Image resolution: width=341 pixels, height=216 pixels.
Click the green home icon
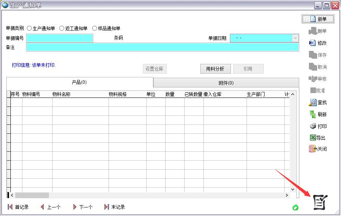coord(295,207)
